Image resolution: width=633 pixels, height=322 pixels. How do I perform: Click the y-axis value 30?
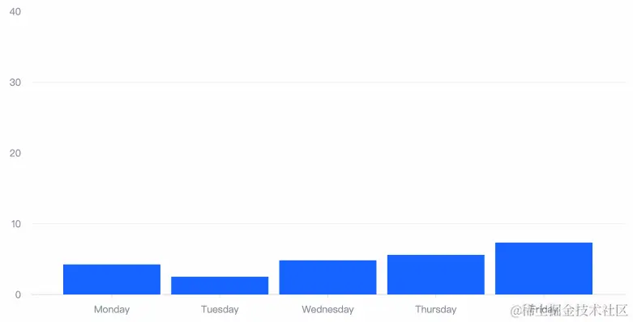click(x=15, y=83)
